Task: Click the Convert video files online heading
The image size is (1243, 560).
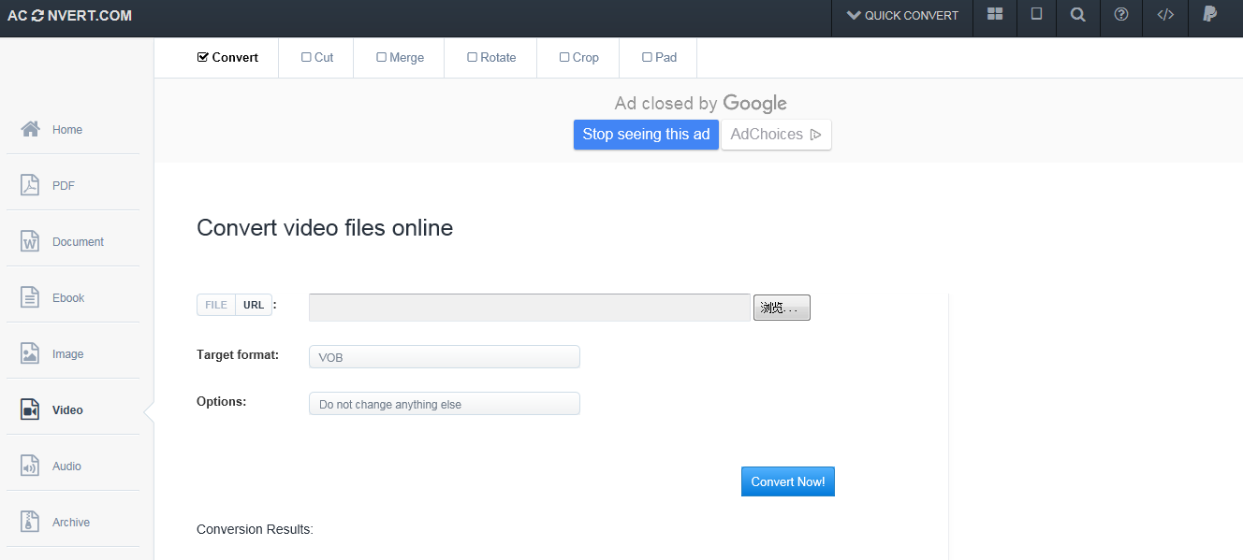Action: [x=325, y=227]
